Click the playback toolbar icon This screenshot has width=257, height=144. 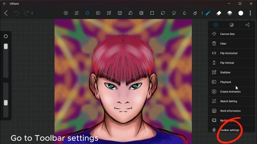coord(98,13)
